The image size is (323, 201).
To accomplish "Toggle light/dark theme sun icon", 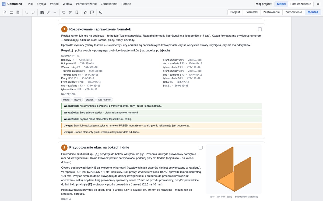I will tap(318, 4).
